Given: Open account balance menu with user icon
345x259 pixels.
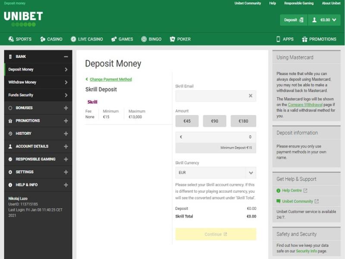Looking at the screenshot, I should tap(324, 20).
